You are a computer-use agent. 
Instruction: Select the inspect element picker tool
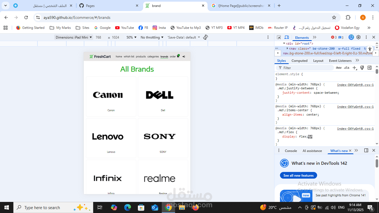pyautogui.click(x=279, y=37)
